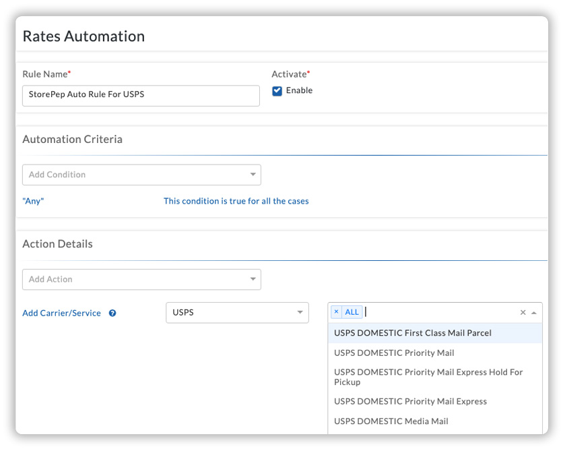The width and height of the screenshot is (565, 451).
Task: Click the help question mark icon
Action: pyautogui.click(x=112, y=313)
